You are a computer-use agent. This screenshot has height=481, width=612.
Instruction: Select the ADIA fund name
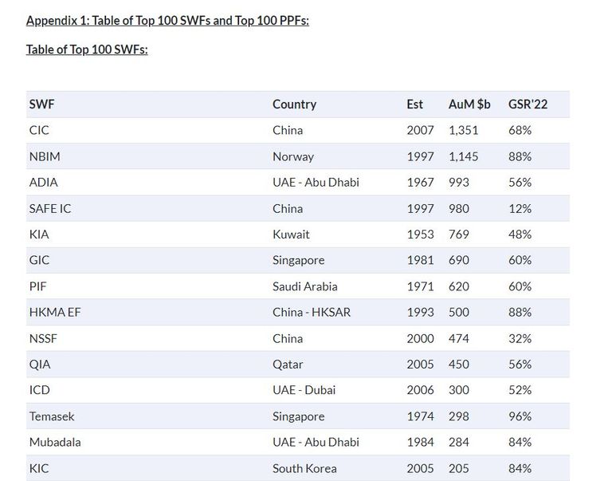point(43,183)
